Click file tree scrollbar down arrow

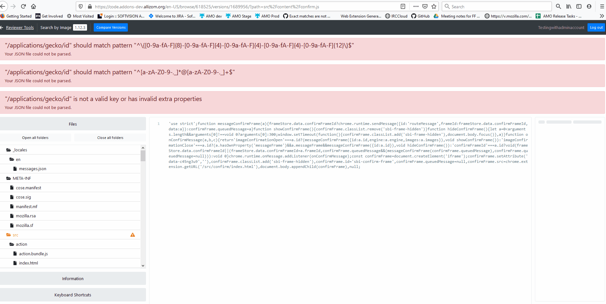(143, 265)
